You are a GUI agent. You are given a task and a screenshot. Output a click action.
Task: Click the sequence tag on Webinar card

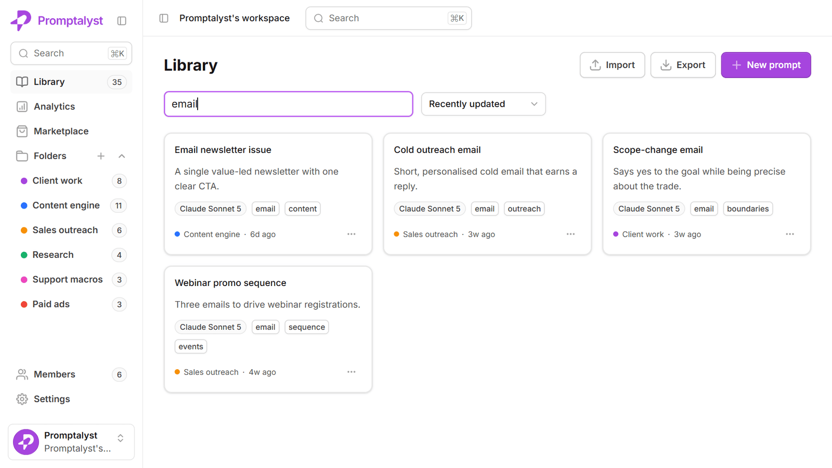click(307, 327)
